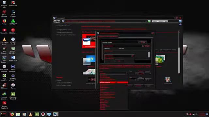Open DZONE KARAOKE desktop shortcut
The image size is (209, 117).
[13, 78]
